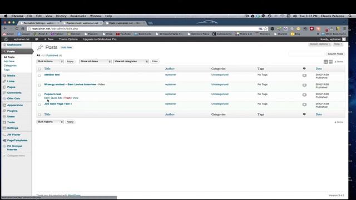Open Dashboard in the sidebar
This screenshot has height=200, width=356.
click(14, 45)
